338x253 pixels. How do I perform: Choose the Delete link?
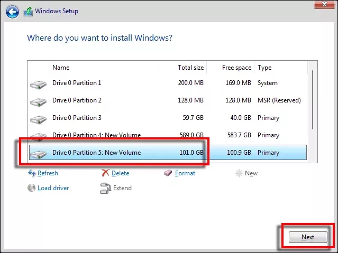tap(120, 173)
